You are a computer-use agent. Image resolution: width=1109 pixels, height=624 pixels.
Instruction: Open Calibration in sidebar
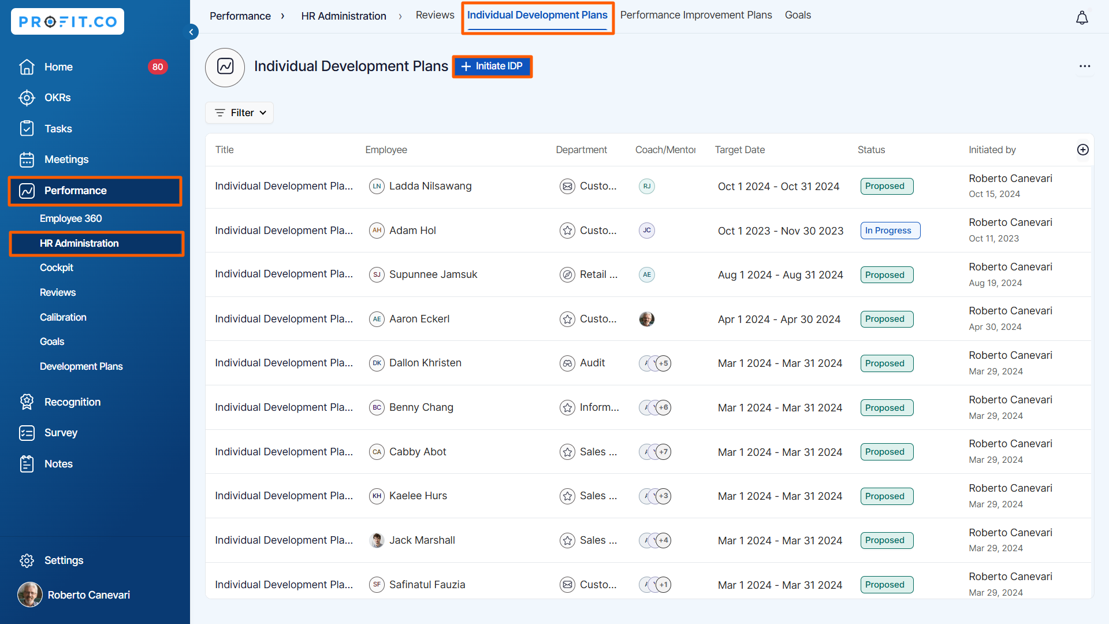tap(63, 317)
